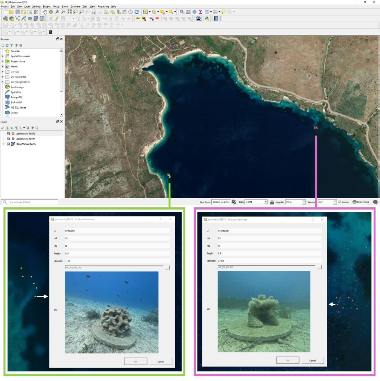Open the messages log speech-bubble icon
The image size is (380, 381).
pyautogui.click(x=375, y=202)
